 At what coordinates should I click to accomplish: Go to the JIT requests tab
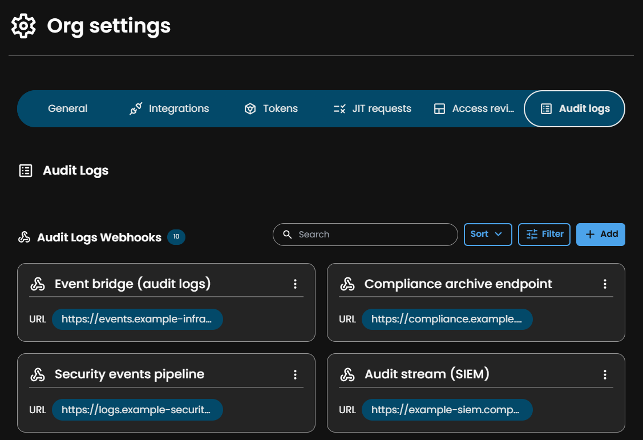click(372, 108)
